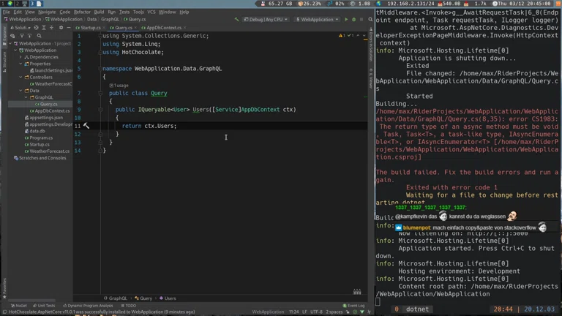Start debugging with the green bug icon
The height and width of the screenshot is (316, 562).
353,19
